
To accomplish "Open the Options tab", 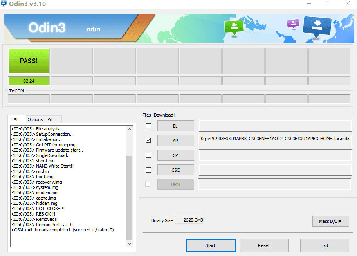I will pos(35,119).
